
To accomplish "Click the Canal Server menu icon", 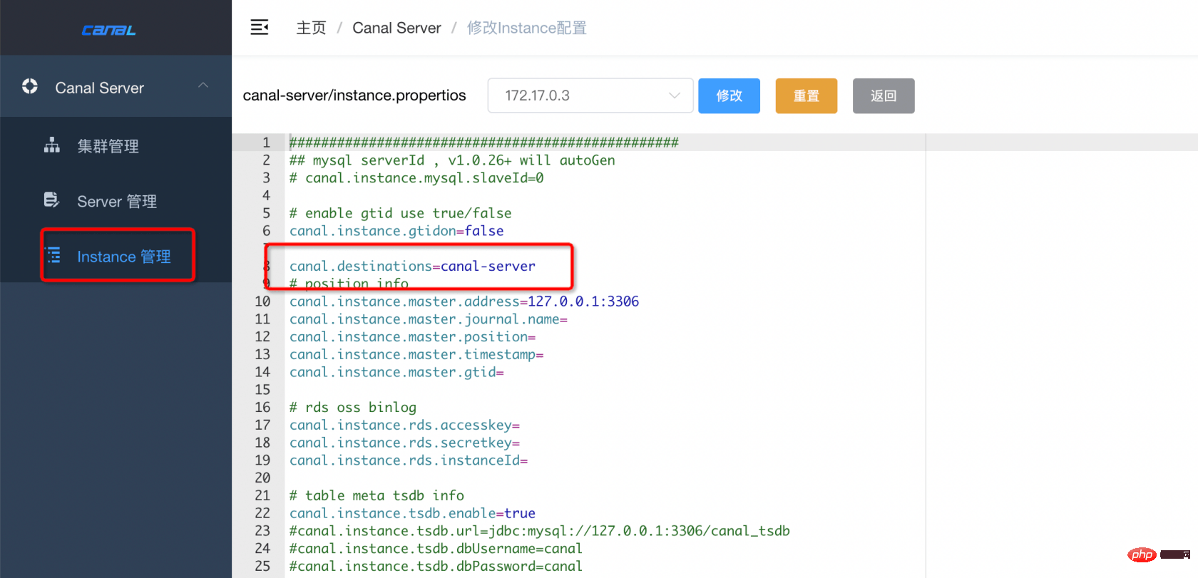I will pos(30,86).
